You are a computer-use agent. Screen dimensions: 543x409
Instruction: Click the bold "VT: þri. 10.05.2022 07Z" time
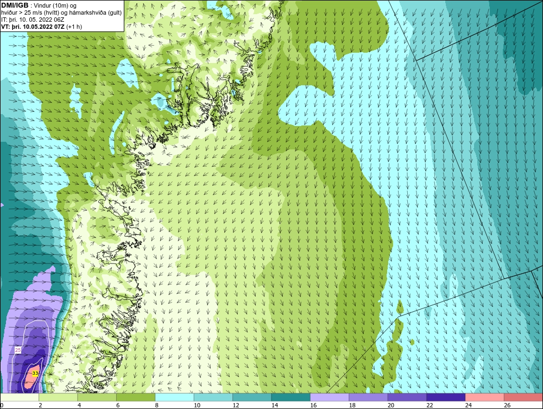tap(33, 27)
